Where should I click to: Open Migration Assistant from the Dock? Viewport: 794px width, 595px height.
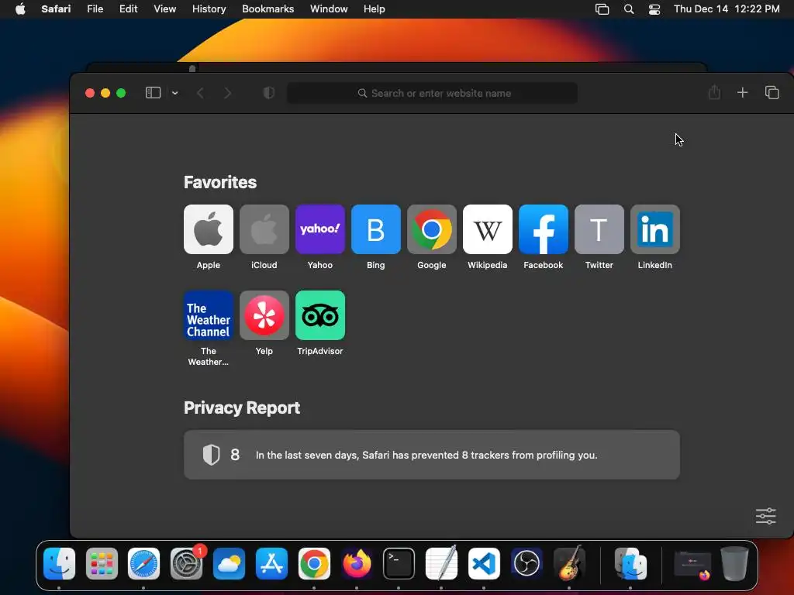click(630, 564)
